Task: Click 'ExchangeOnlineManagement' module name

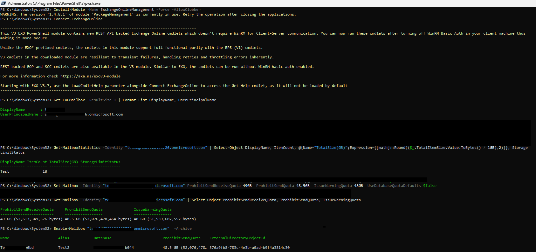Action: pos(127,10)
